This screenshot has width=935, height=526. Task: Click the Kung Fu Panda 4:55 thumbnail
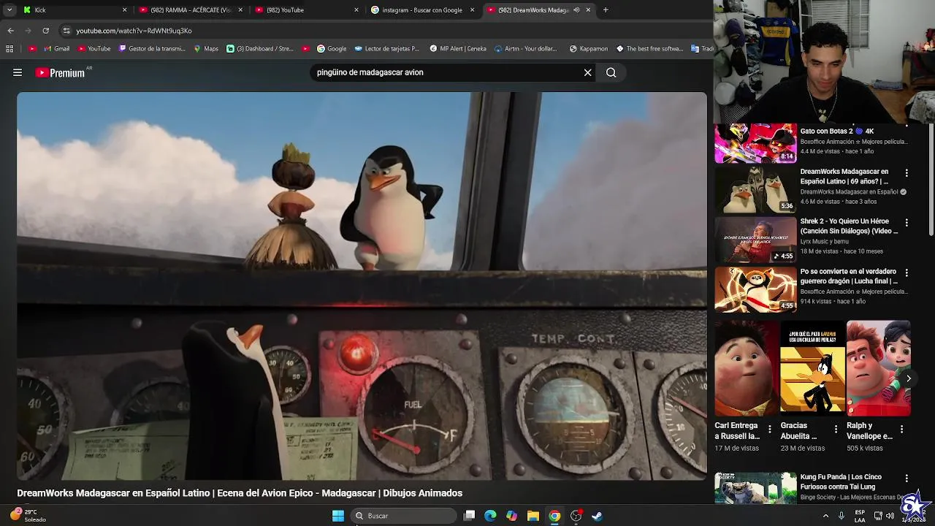pyautogui.click(x=755, y=290)
